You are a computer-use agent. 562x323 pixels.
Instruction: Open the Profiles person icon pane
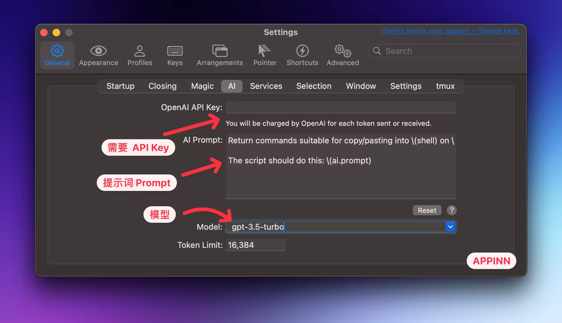pyautogui.click(x=140, y=55)
